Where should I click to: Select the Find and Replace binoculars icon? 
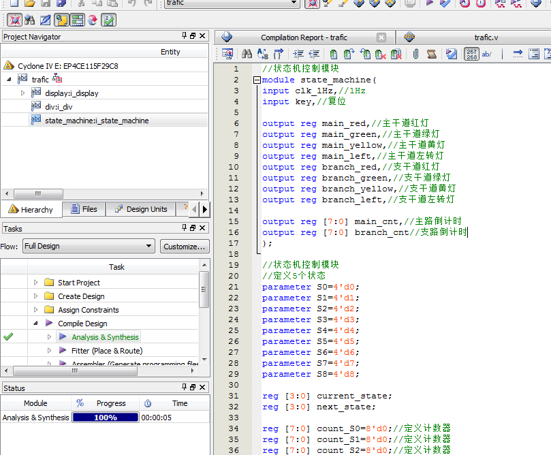(x=29, y=20)
